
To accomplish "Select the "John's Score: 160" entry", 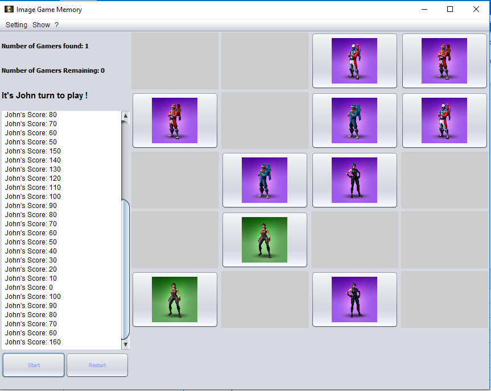I will coord(33,342).
